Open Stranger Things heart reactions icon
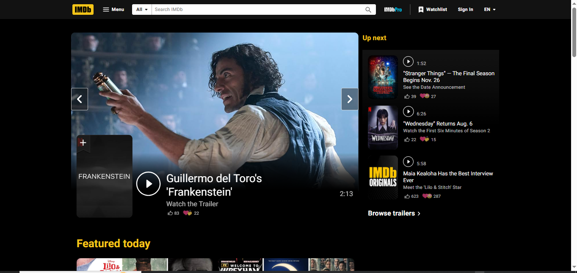This screenshot has height=273, width=577. click(x=425, y=96)
